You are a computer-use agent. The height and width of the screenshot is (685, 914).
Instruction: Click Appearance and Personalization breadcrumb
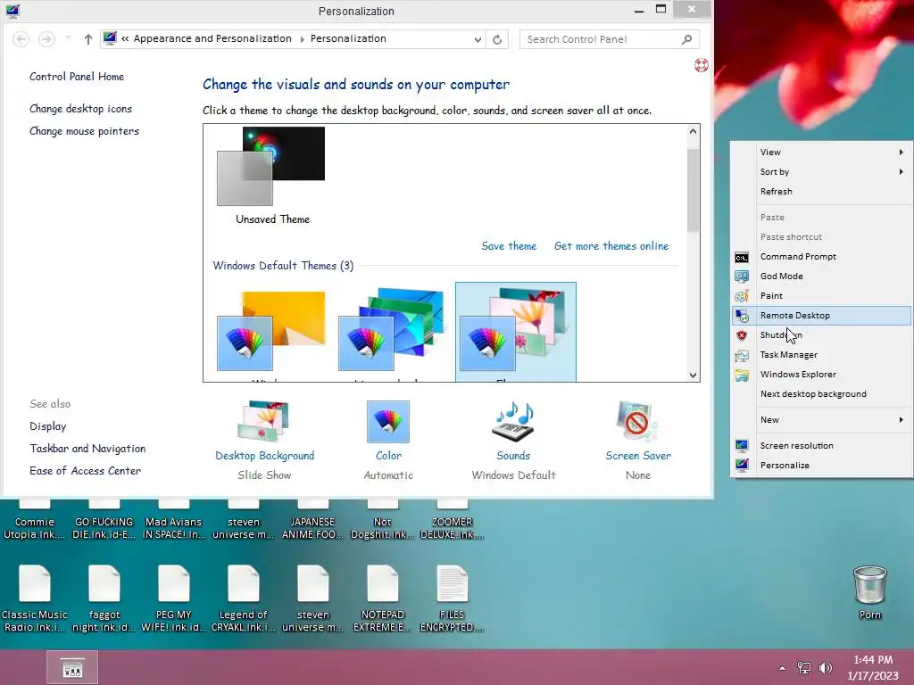click(212, 38)
